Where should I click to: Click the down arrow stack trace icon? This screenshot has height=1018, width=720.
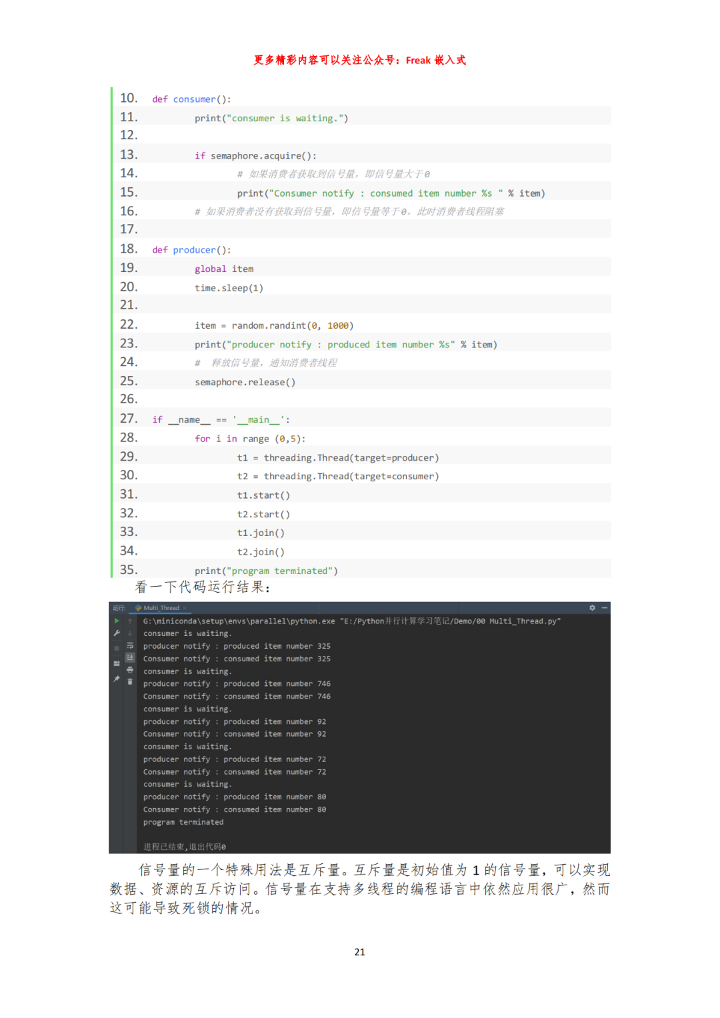130,633
